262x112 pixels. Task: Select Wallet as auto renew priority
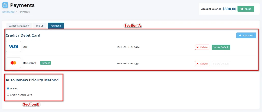click(8, 88)
